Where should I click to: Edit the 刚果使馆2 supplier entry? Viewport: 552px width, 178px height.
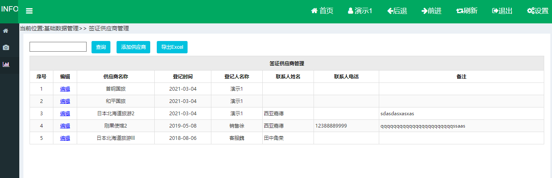[x=65, y=126]
